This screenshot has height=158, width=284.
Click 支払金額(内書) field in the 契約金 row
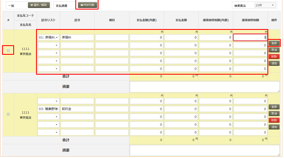[x=147, y=109]
